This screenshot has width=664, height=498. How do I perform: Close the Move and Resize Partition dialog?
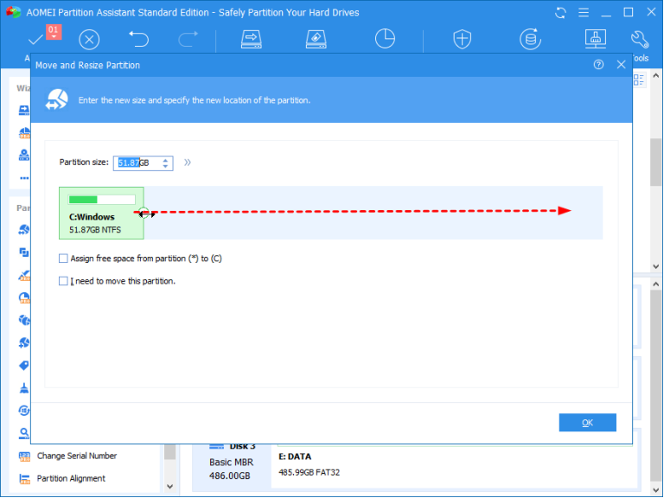click(x=622, y=65)
